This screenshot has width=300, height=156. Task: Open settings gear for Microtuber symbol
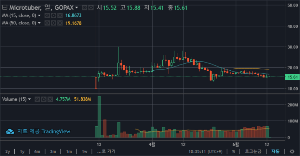click(90, 8)
